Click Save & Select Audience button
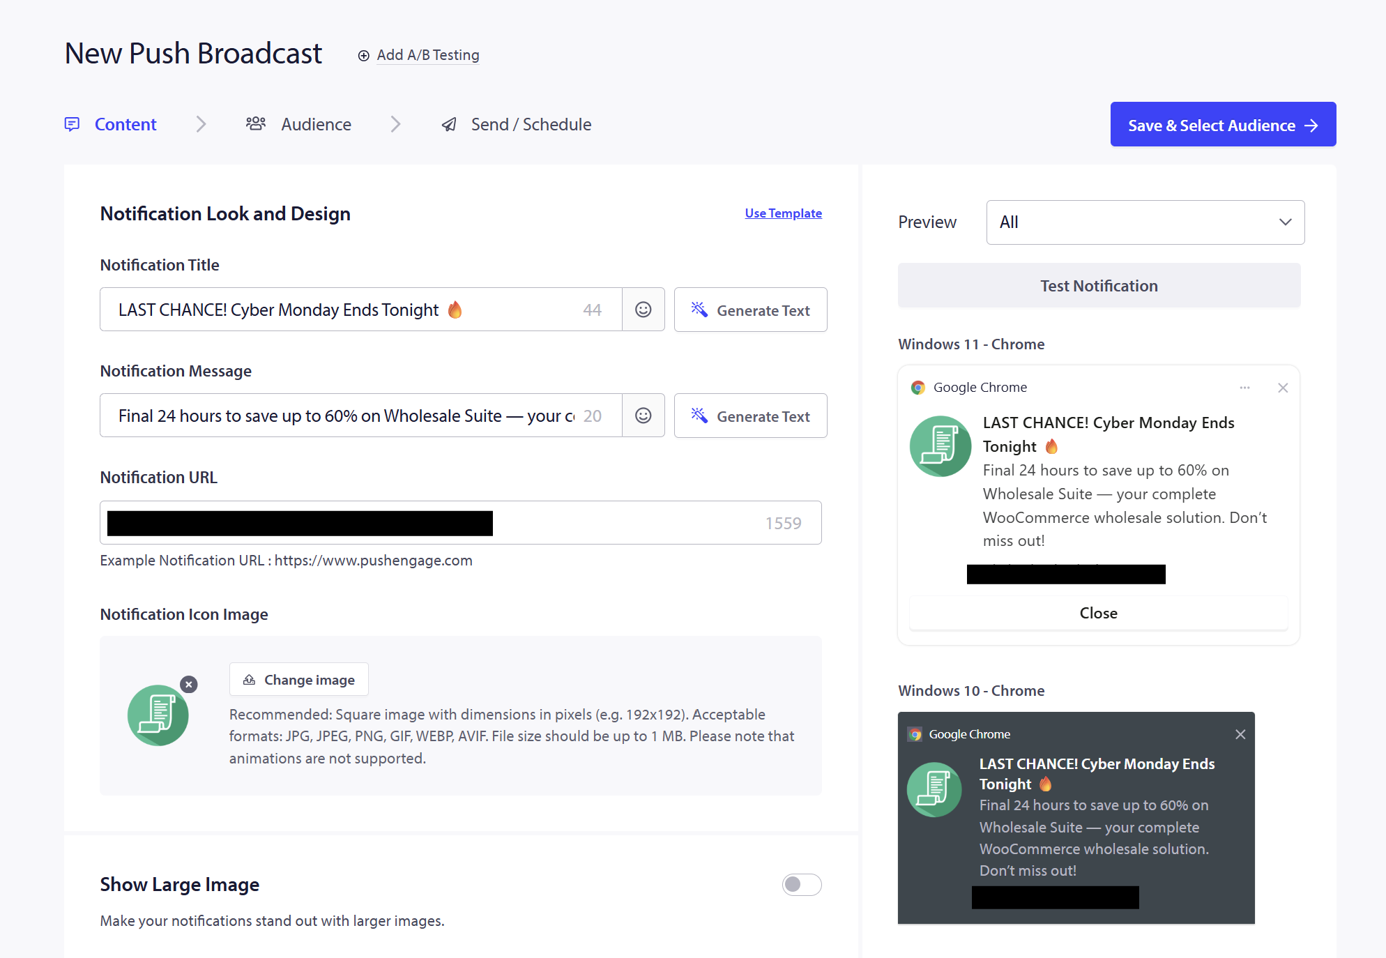 pyautogui.click(x=1223, y=125)
